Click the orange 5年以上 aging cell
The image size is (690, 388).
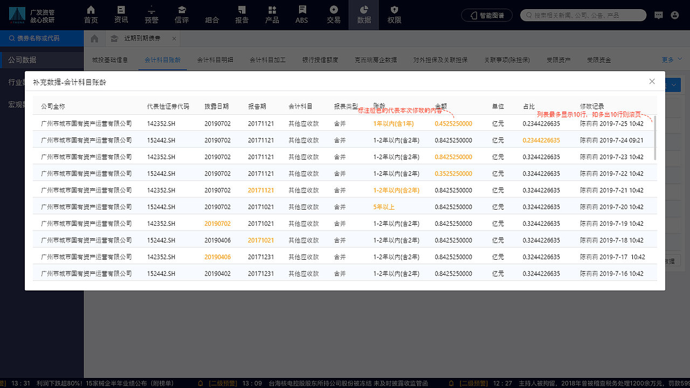pos(384,207)
